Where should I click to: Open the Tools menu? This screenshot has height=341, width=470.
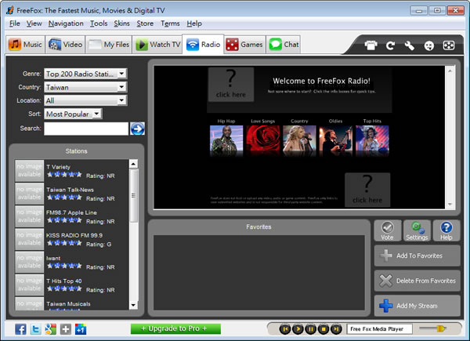tap(99, 24)
